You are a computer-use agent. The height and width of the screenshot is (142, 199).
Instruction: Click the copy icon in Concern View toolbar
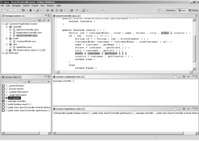coord(25,82)
